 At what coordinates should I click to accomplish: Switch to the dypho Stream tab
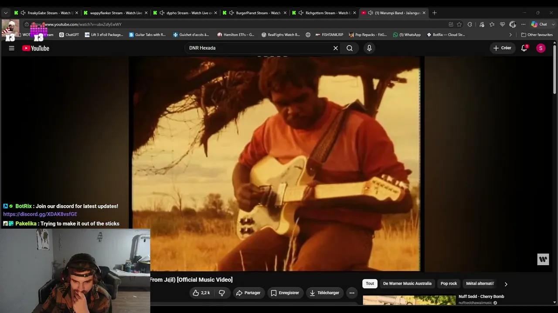tap(185, 13)
